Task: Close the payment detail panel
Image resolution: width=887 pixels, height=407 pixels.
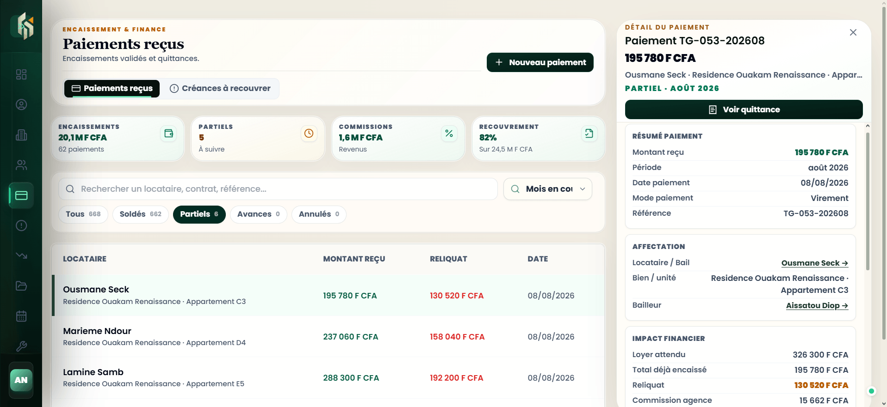Action: [x=853, y=32]
